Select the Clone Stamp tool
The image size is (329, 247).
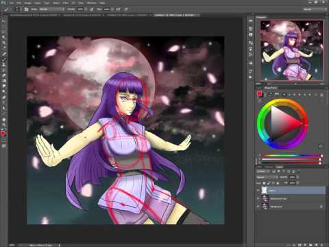coord(4,64)
